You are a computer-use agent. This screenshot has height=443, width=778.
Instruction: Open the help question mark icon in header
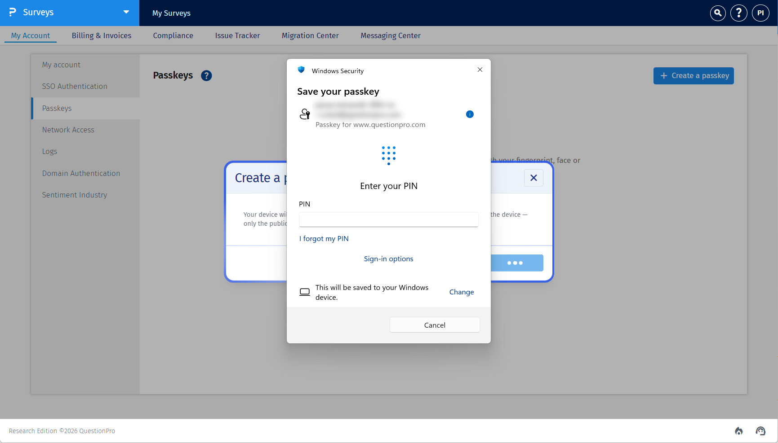click(x=738, y=13)
